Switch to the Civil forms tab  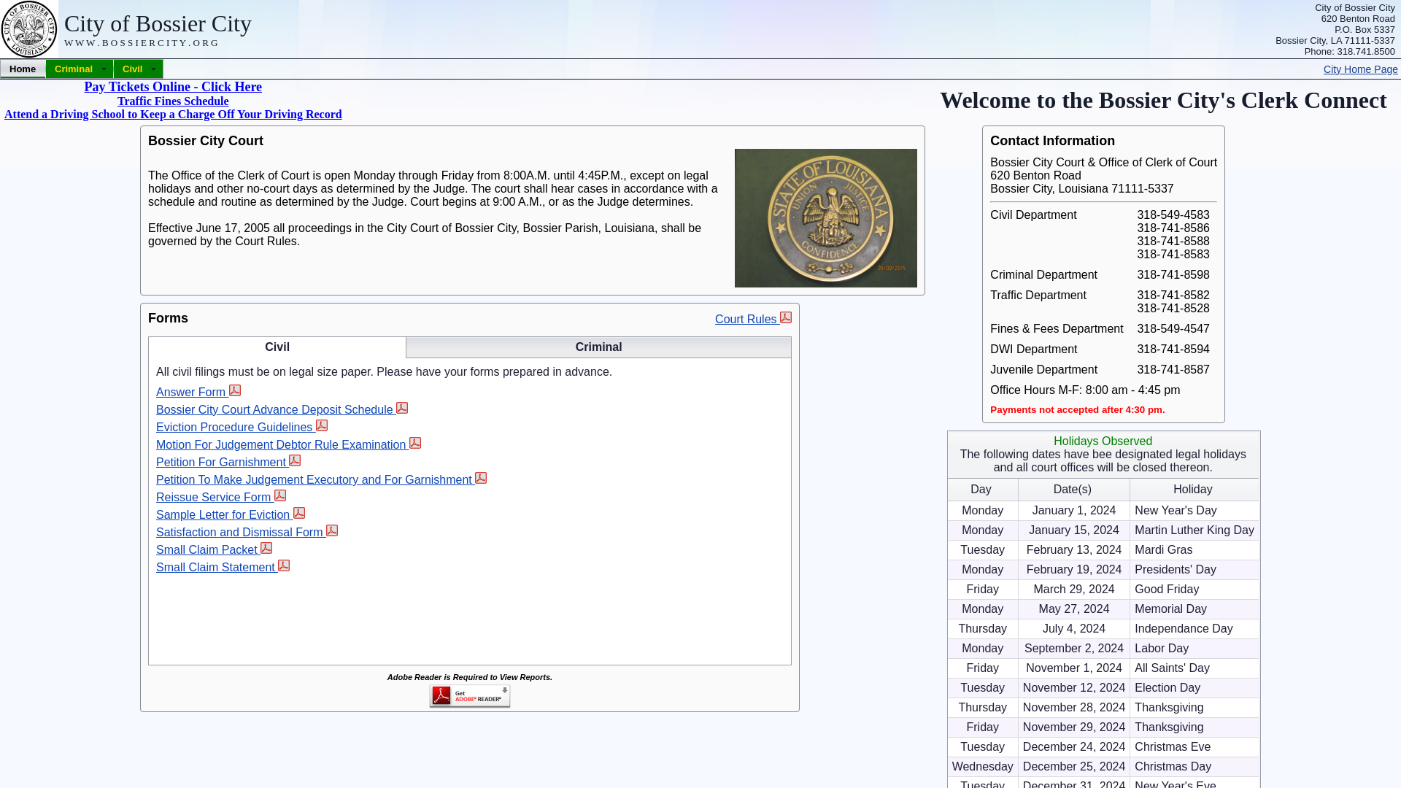pyautogui.click(x=277, y=347)
